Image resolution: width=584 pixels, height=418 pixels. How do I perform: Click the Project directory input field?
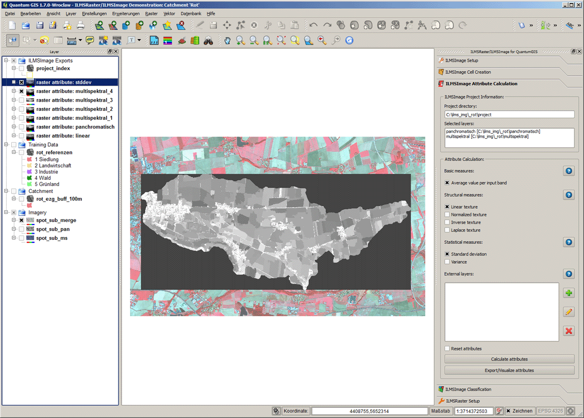click(x=509, y=115)
